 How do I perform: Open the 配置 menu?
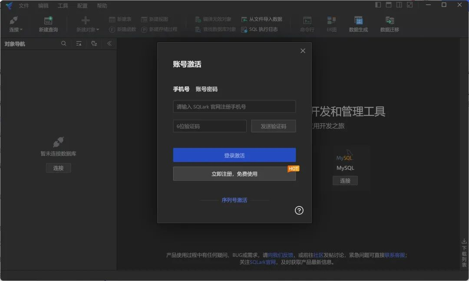click(82, 6)
